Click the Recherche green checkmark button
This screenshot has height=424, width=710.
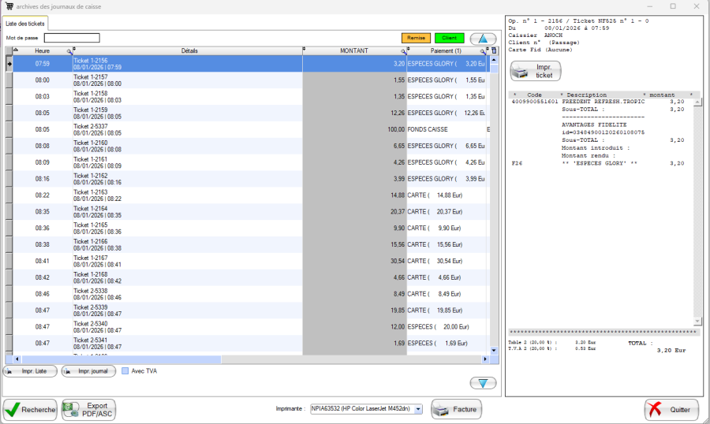coord(30,410)
